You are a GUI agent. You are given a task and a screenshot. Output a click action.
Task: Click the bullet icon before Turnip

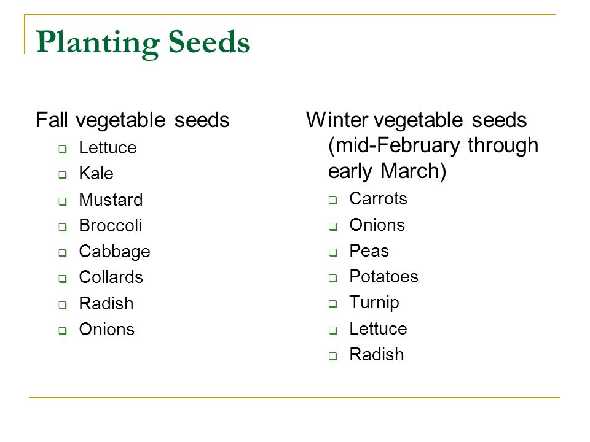(x=332, y=304)
